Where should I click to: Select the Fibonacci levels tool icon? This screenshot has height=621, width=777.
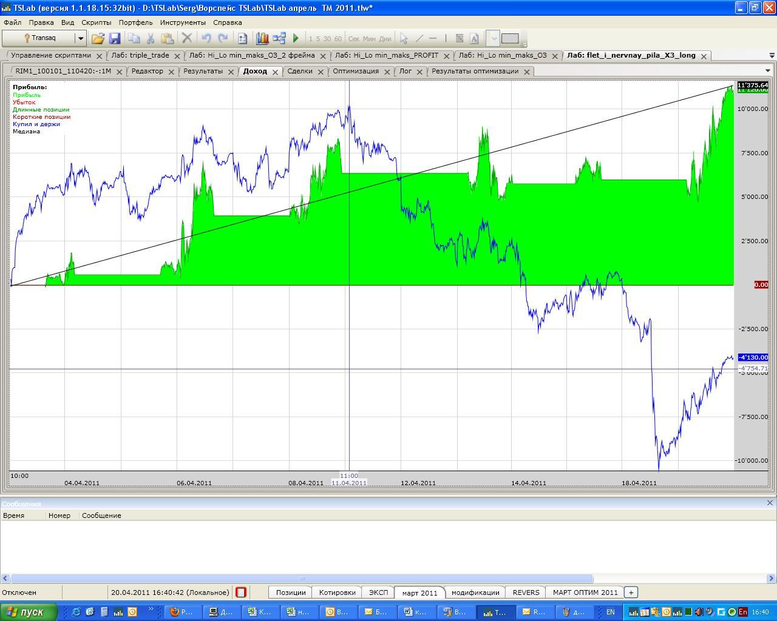460,38
